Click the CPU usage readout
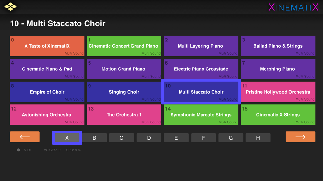This screenshot has width=323, height=181. [x=73, y=150]
